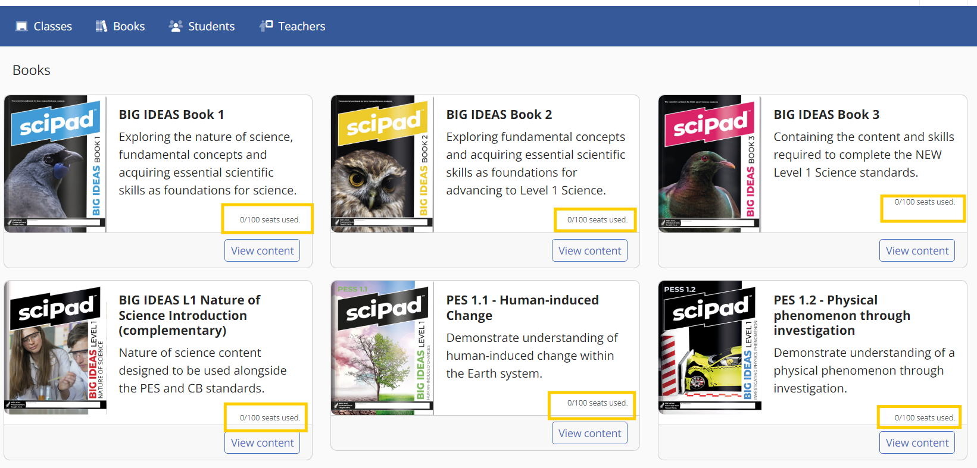View content for BIG IDEAS Book 3
Image resolution: width=977 pixels, height=468 pixels.
coord(917,250)
